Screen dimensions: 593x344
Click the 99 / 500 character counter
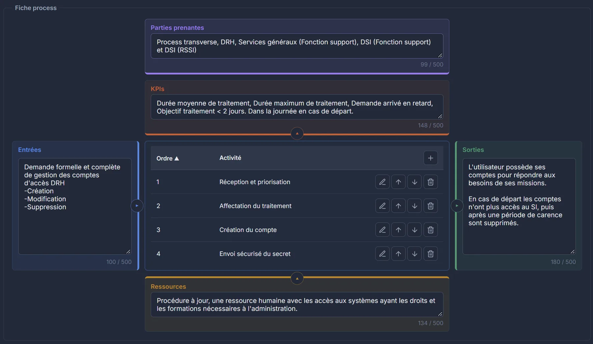pyautogui.click(x=432, y=65)
